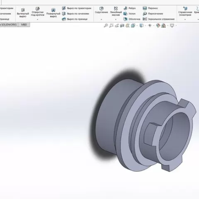Activate the Ребро (rib) tool
The image size is (199, 199).
(129, 8)
